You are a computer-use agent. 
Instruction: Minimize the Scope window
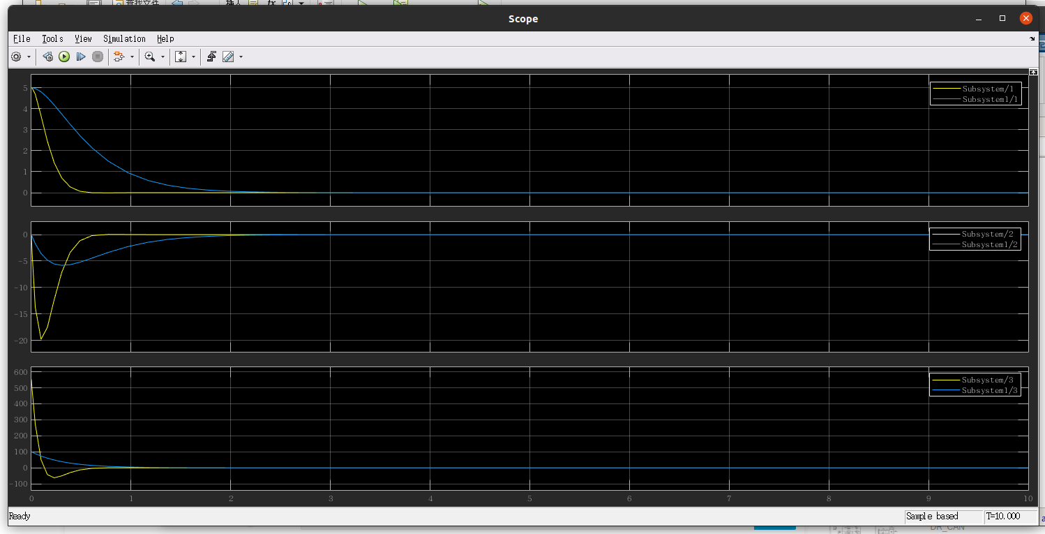click(x=980, y=18)
